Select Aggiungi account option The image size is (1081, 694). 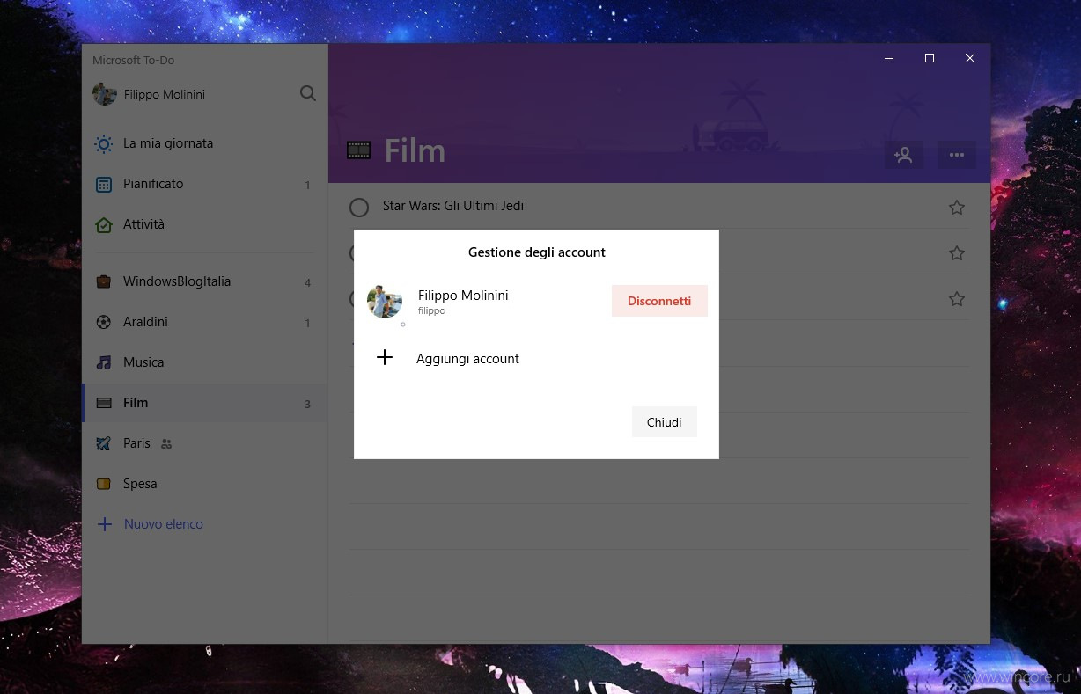[x=467, y=359]
